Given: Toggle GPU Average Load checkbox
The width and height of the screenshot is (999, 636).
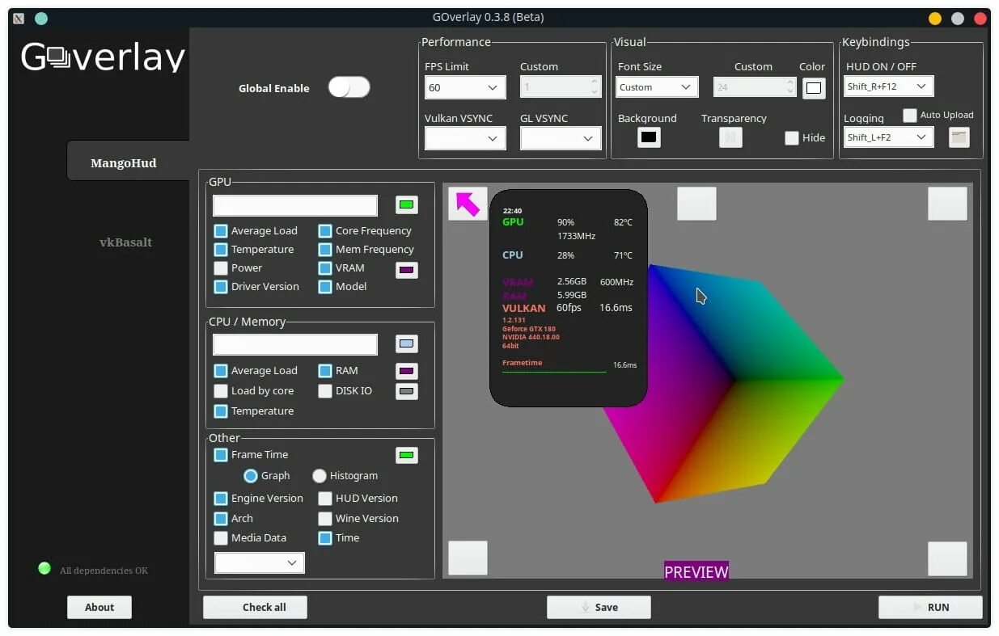Looking at the screenshot, I should coord(221,230).
